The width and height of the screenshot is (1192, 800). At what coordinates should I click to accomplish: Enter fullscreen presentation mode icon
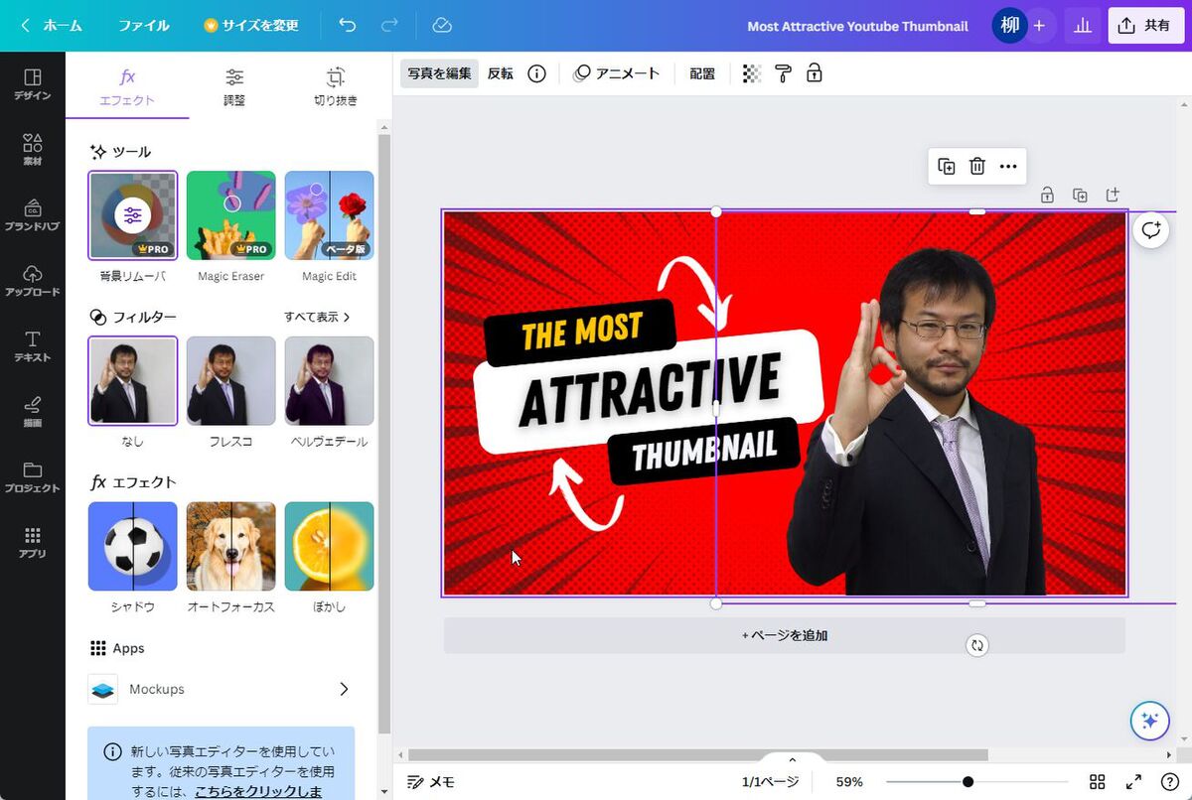[x=1133, y=782]
